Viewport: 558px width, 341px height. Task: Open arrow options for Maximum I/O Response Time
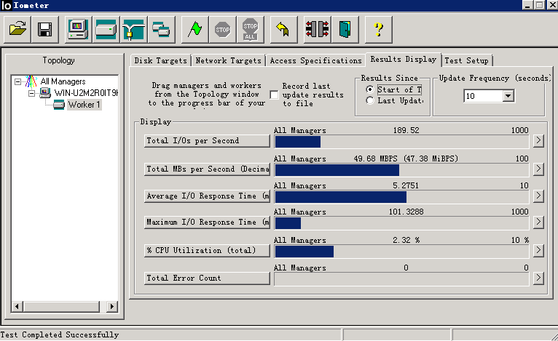[x=538, y=222]
